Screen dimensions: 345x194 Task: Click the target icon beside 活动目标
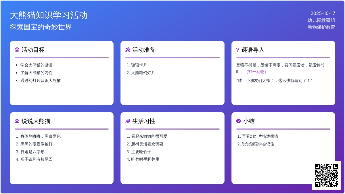coord(17,50)
